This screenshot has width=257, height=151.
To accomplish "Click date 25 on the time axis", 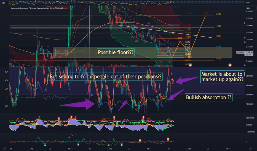I will click(50, 149).
